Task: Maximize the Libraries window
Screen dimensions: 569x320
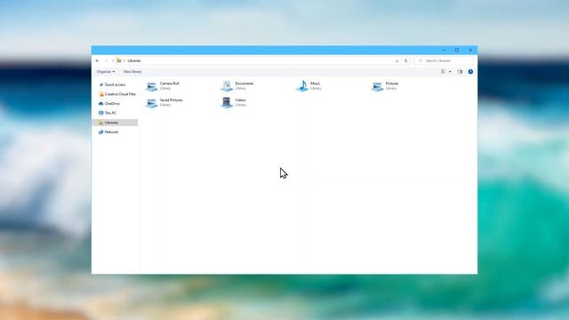Action: (457, 50)
